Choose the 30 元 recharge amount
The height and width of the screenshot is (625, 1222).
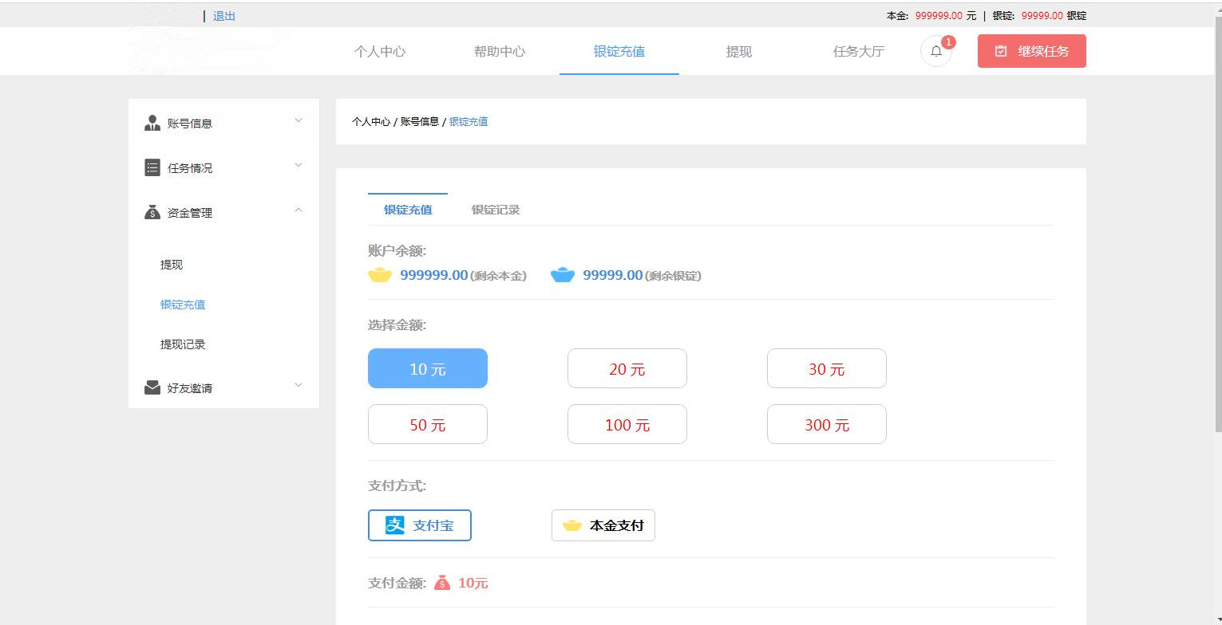tap(827, 368)
